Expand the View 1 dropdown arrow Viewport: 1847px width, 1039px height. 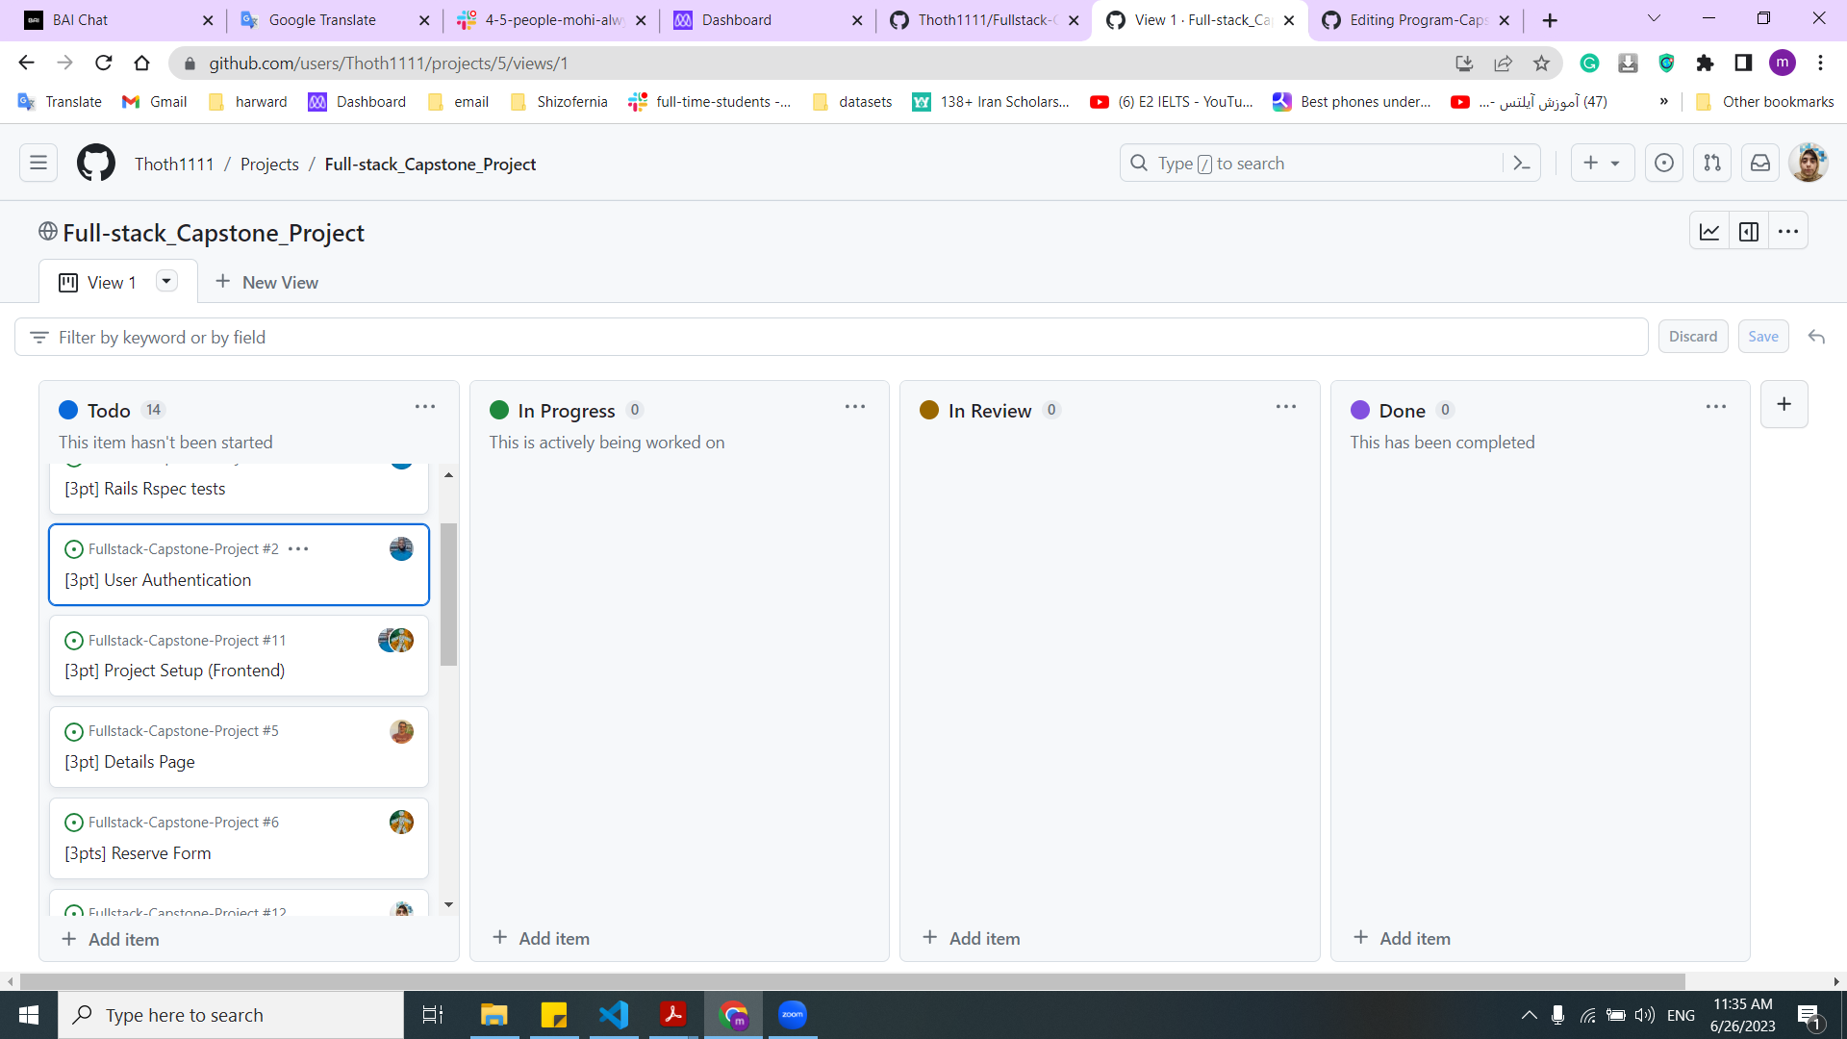[165, 281]
